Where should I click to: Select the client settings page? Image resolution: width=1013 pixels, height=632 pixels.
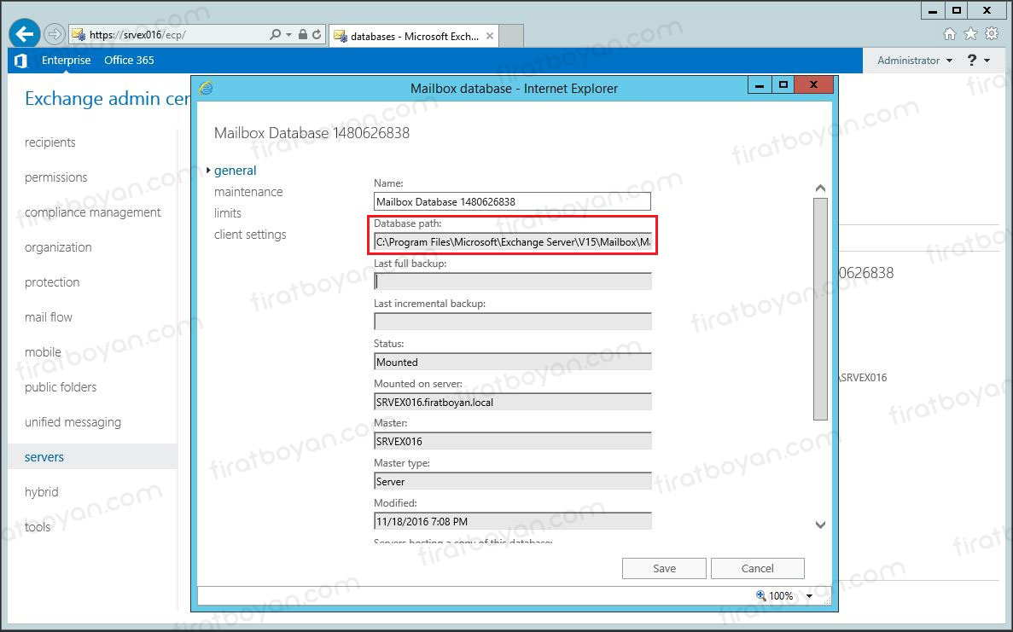[250, 235]
